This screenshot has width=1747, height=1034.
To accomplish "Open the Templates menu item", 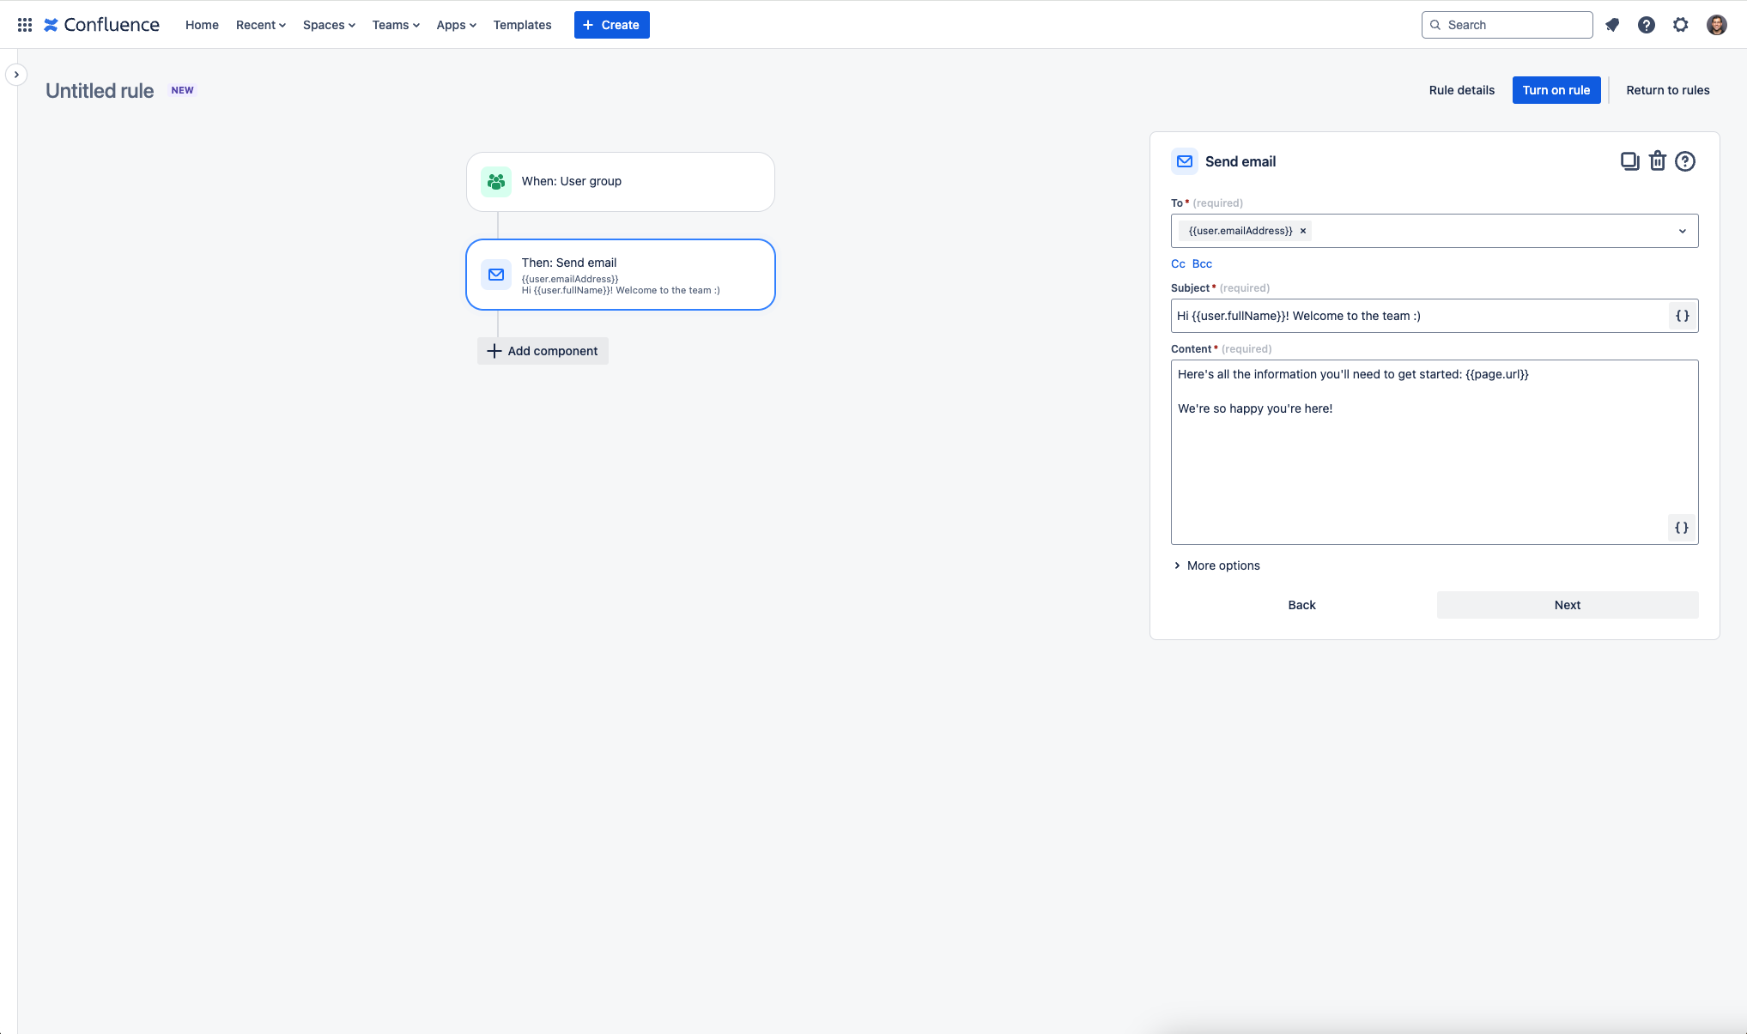I will click(x=522, y=24).
